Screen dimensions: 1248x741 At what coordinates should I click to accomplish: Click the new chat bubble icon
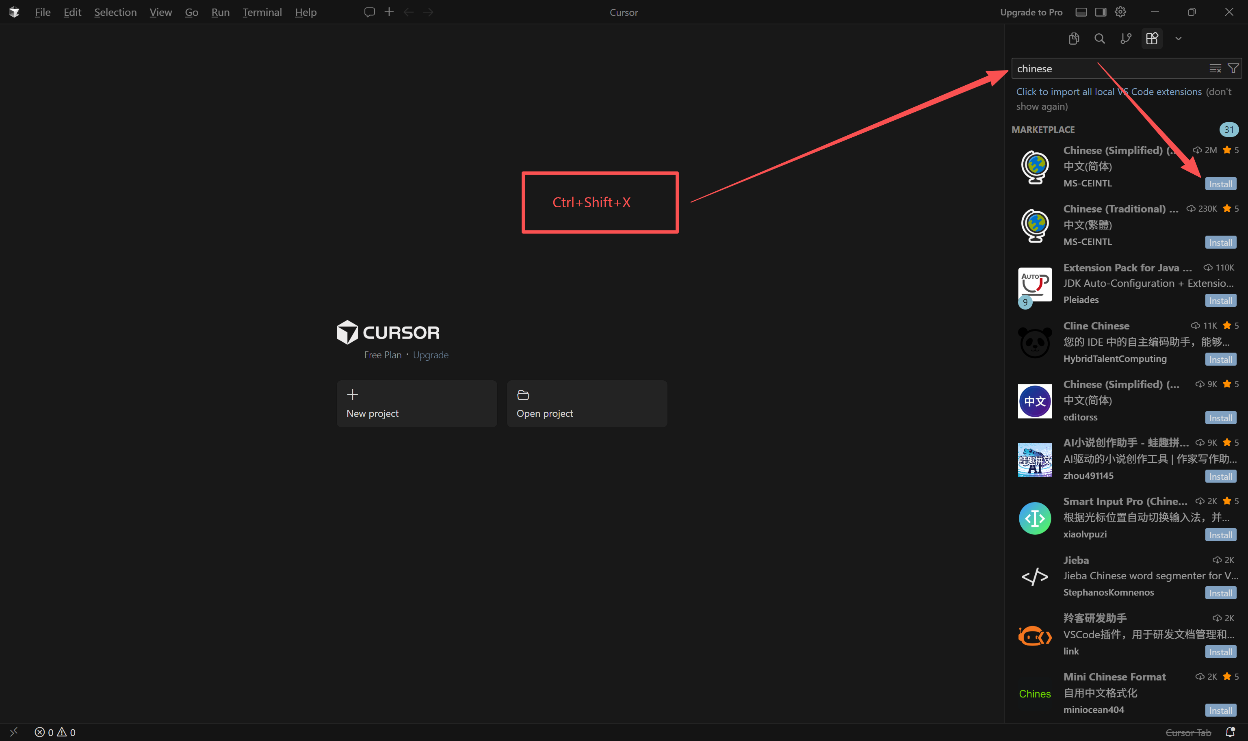pos(369,12)
